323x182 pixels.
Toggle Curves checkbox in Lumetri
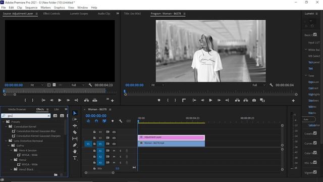315,143
